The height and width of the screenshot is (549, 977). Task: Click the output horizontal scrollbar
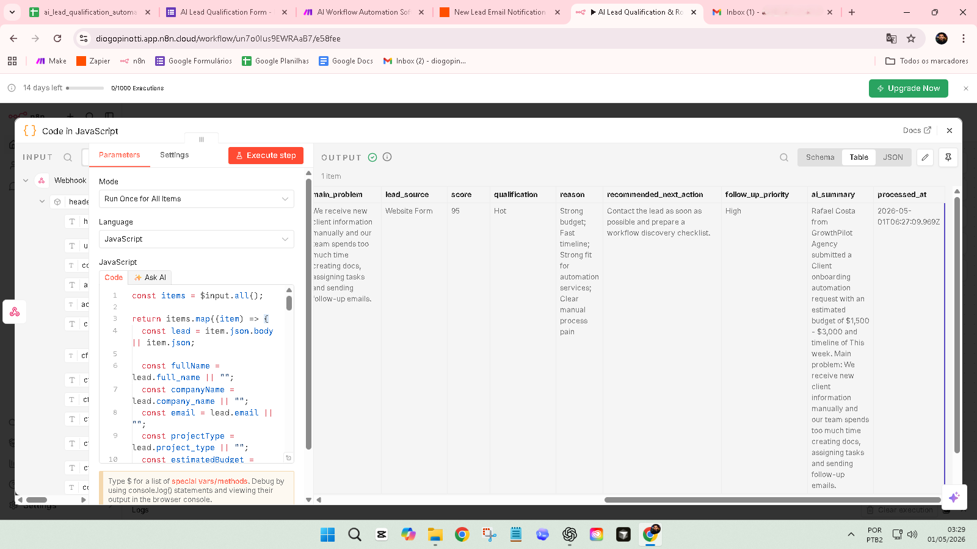pos(772,500)
